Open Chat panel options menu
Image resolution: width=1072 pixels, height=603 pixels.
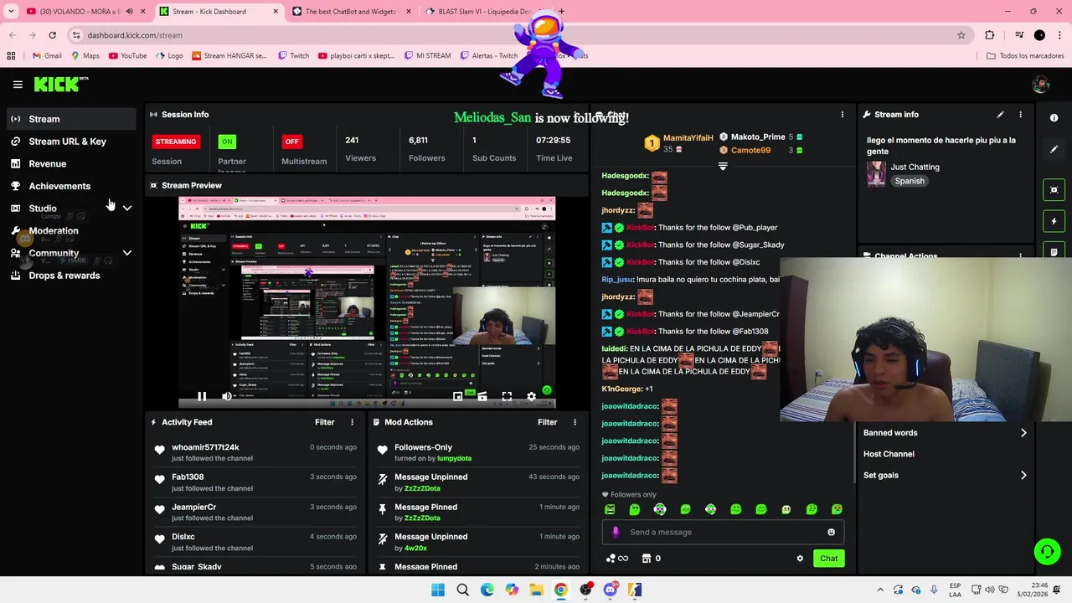pyautogui.click(x=843, y=115)
